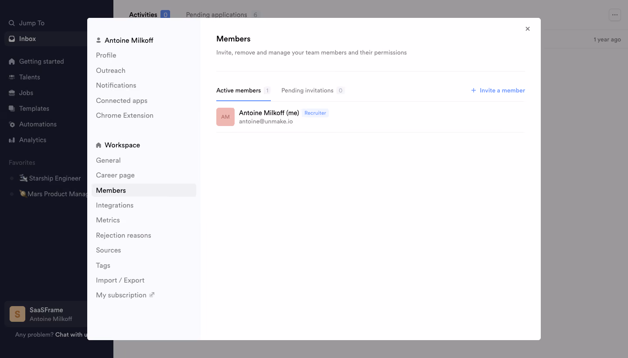Go to Rejection reasons settings

click(123, 235)
